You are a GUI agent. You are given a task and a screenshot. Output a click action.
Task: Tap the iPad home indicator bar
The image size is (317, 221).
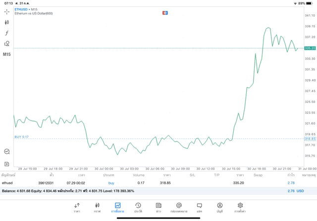point(158,218)
